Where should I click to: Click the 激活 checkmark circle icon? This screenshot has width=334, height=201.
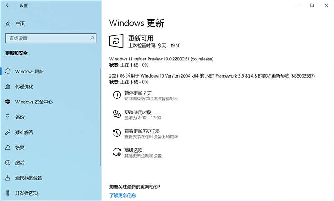pos(8,163)
